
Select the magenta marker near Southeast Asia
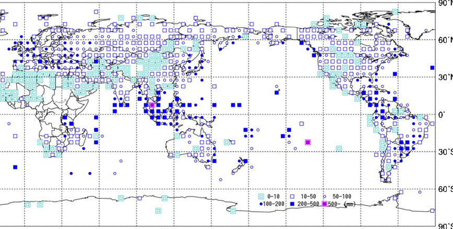[152, 105]
